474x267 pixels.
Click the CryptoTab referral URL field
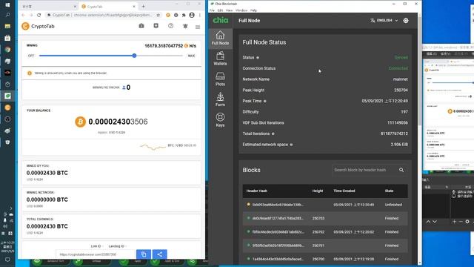click(96, 254)
